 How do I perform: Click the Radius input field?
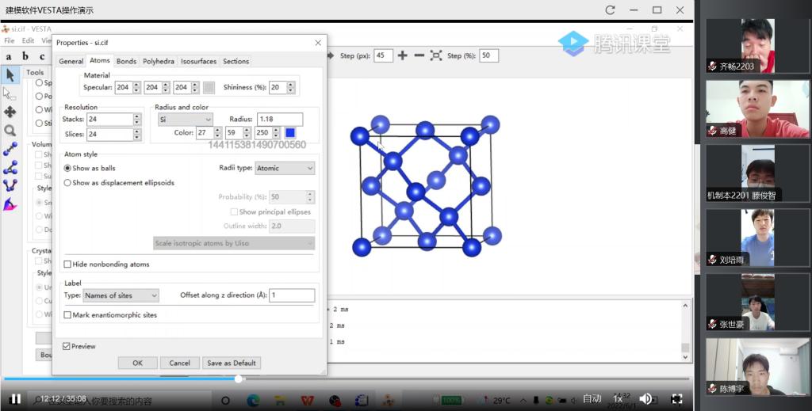[x=279, y=120]
